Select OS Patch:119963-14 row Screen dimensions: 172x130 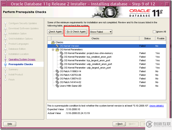tap(107, 71)
